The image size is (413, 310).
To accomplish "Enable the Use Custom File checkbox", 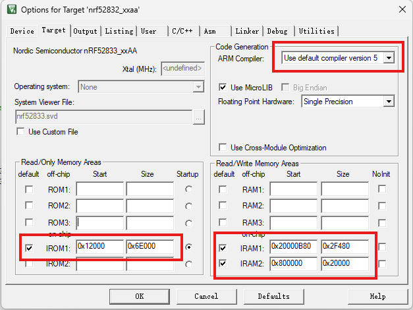I will pyautogui.click(x=20, y=132).
